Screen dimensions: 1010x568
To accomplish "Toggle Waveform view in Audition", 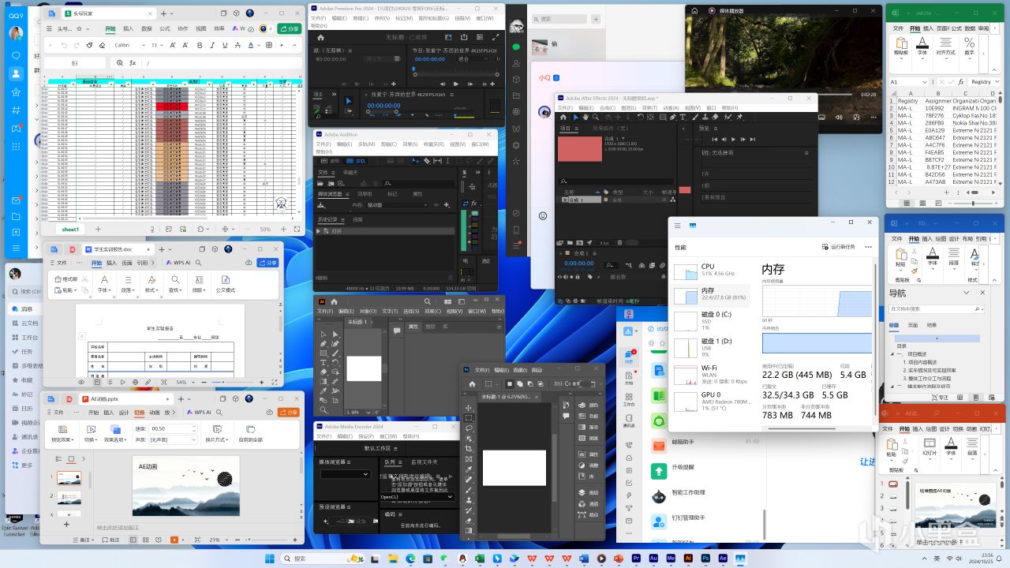I will (331, 161).
